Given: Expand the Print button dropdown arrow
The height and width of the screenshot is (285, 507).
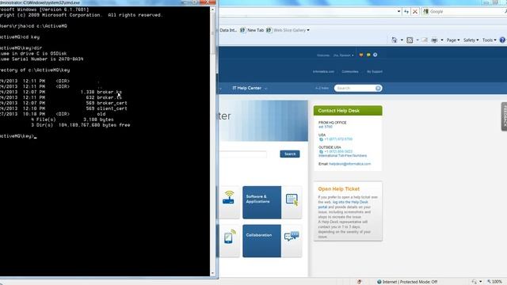Looking at the screenshot, I should click(x=442, y=40).
